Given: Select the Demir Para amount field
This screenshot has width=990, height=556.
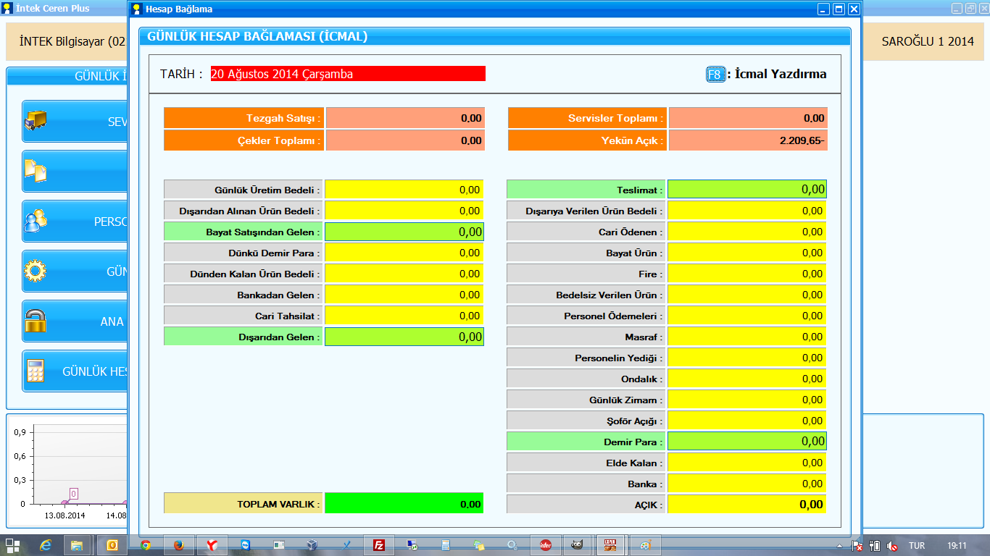Looking at the screenshot, I should pos(746,442).
